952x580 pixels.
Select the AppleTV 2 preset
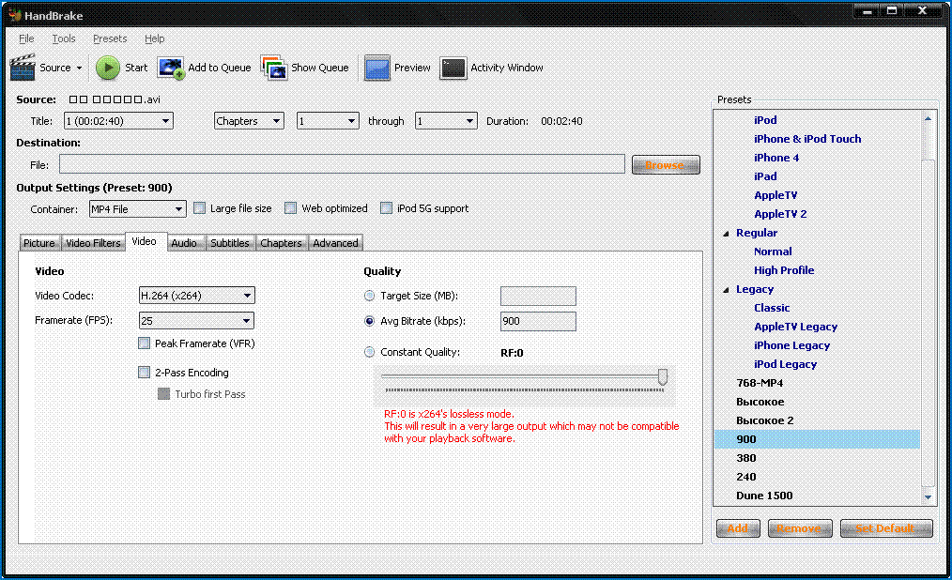click(780, 214)
